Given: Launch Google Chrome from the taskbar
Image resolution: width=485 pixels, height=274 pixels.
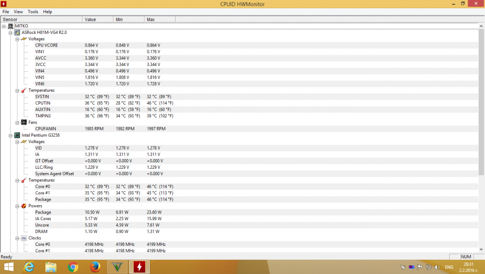Looking at the screenshot, I should 73,267.
